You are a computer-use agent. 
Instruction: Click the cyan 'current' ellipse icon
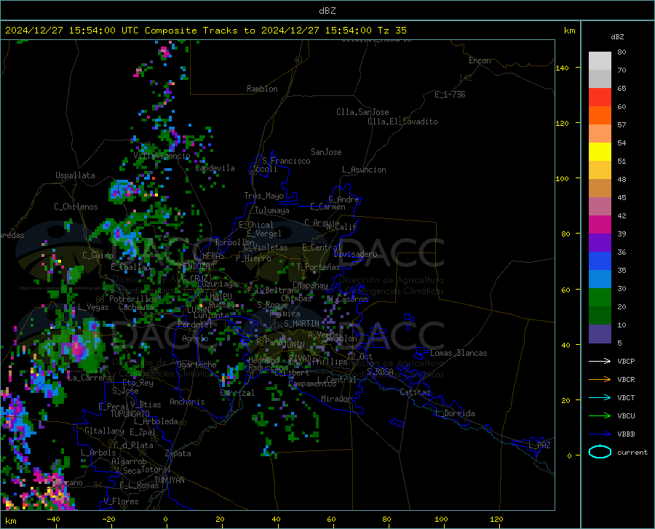(600, 452)
